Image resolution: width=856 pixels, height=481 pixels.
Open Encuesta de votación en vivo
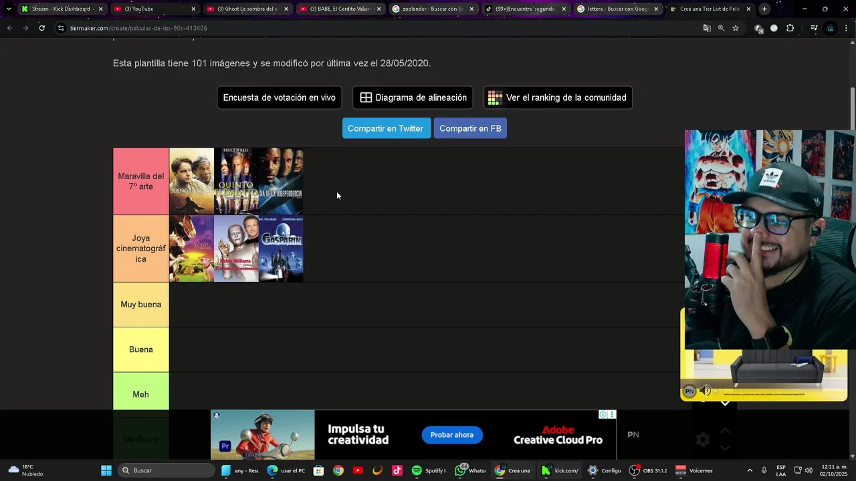tap(279, 98)
